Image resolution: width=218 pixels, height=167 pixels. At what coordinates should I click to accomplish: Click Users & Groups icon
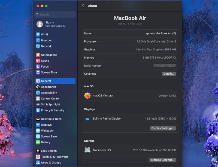[38, 162]
